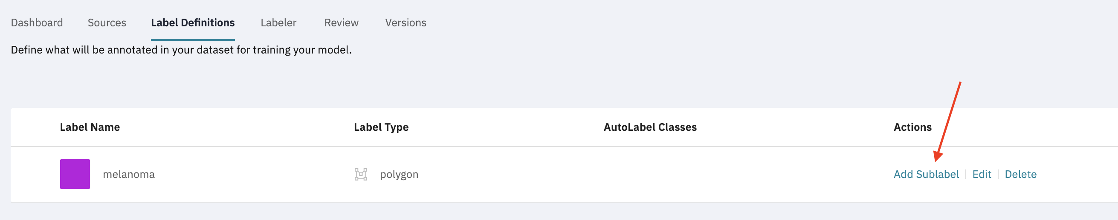The width and height of the screenshot is (1118, 220).
Task: Click the polygon label type text
Action: (x=399, y=175)
